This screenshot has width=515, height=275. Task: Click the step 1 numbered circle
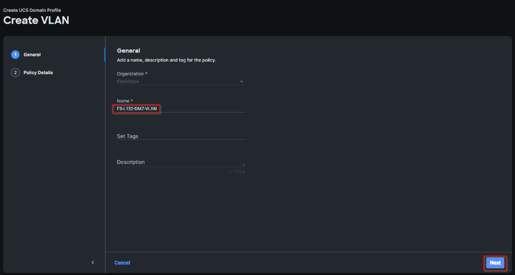click(x=15, y=54)
